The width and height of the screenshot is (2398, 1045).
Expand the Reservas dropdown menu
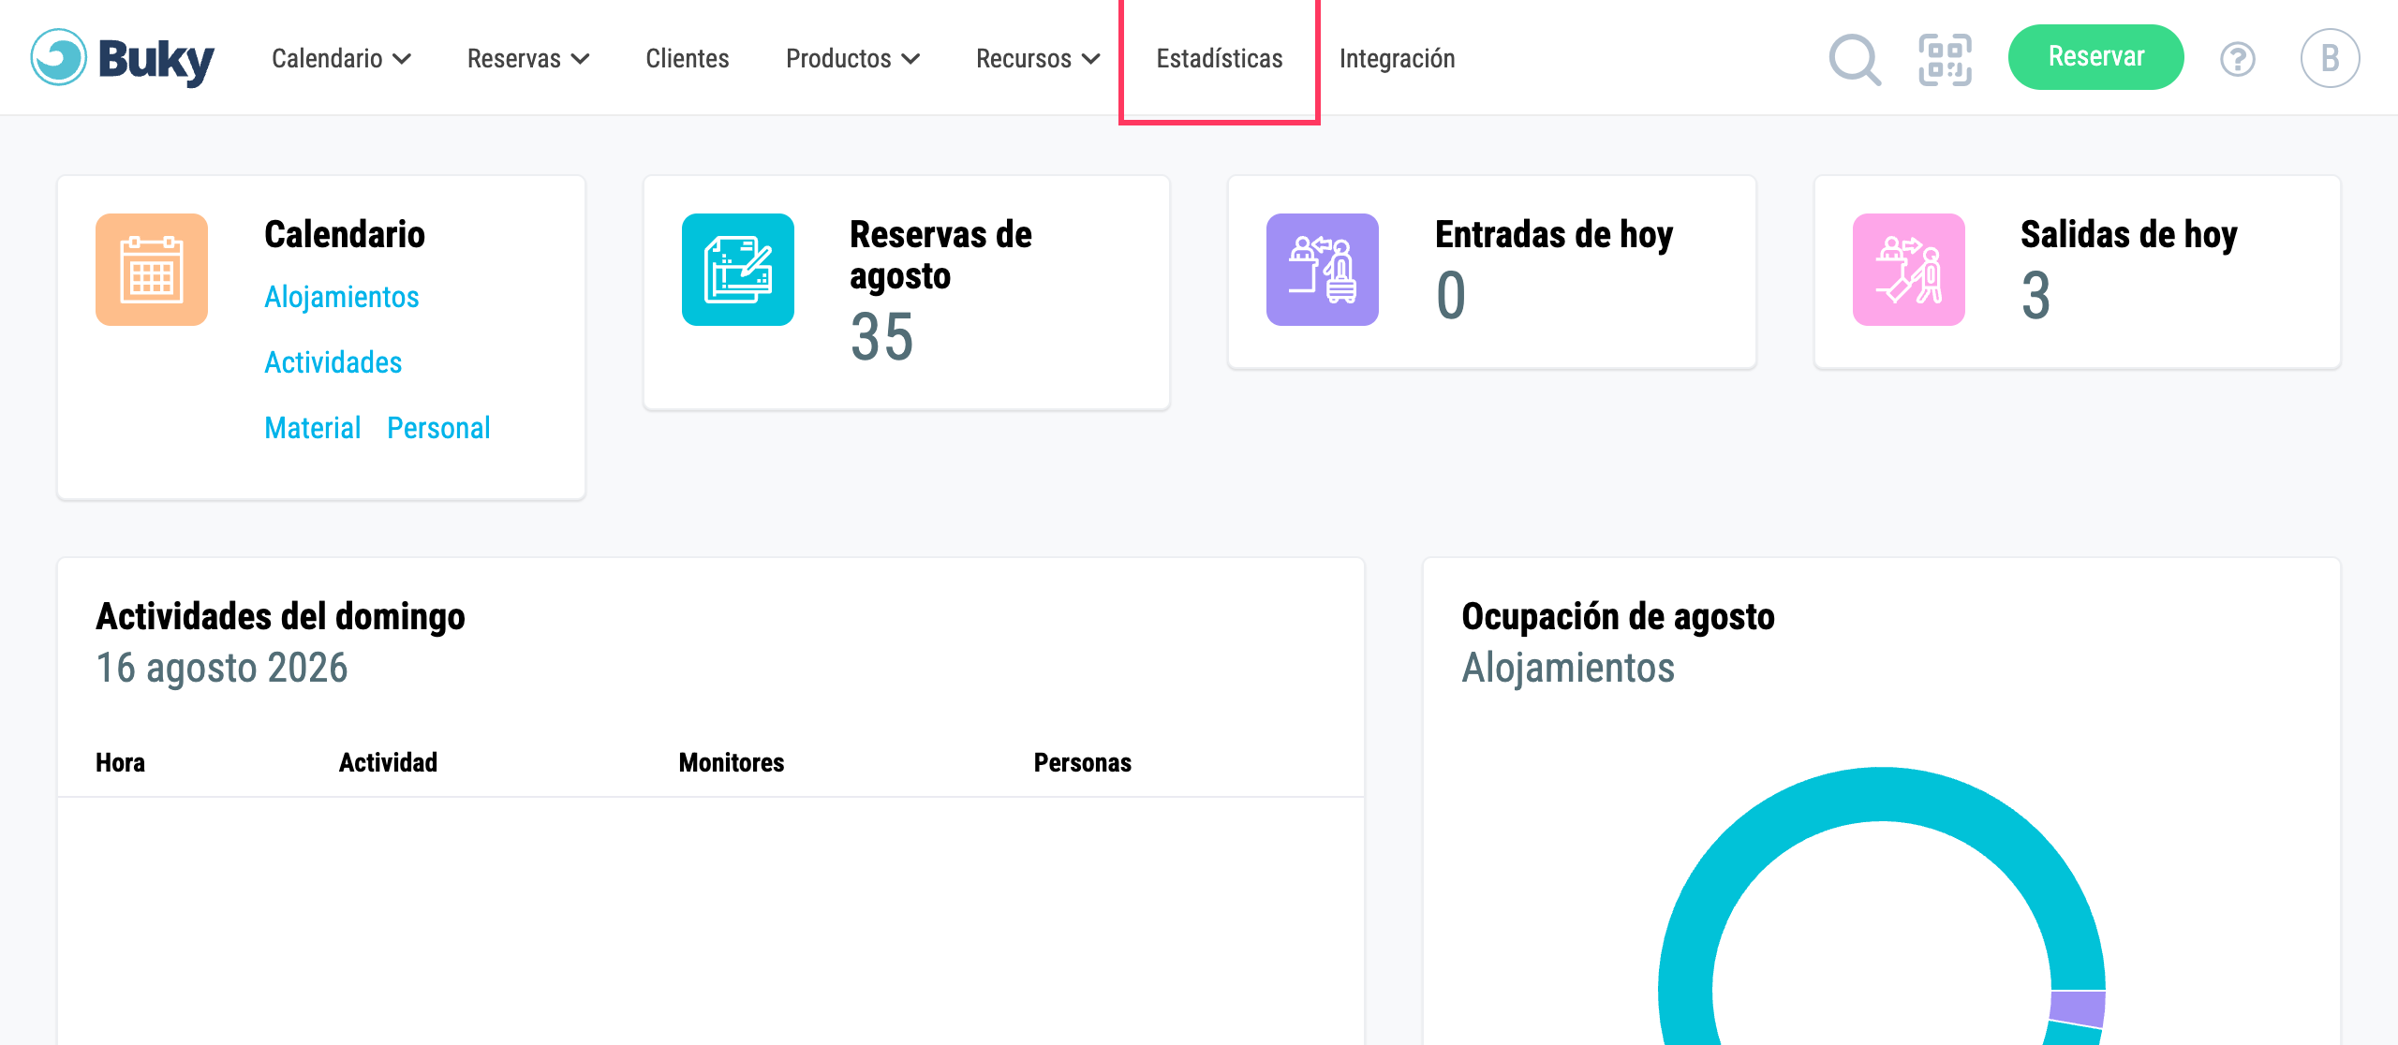coord(528,58)
